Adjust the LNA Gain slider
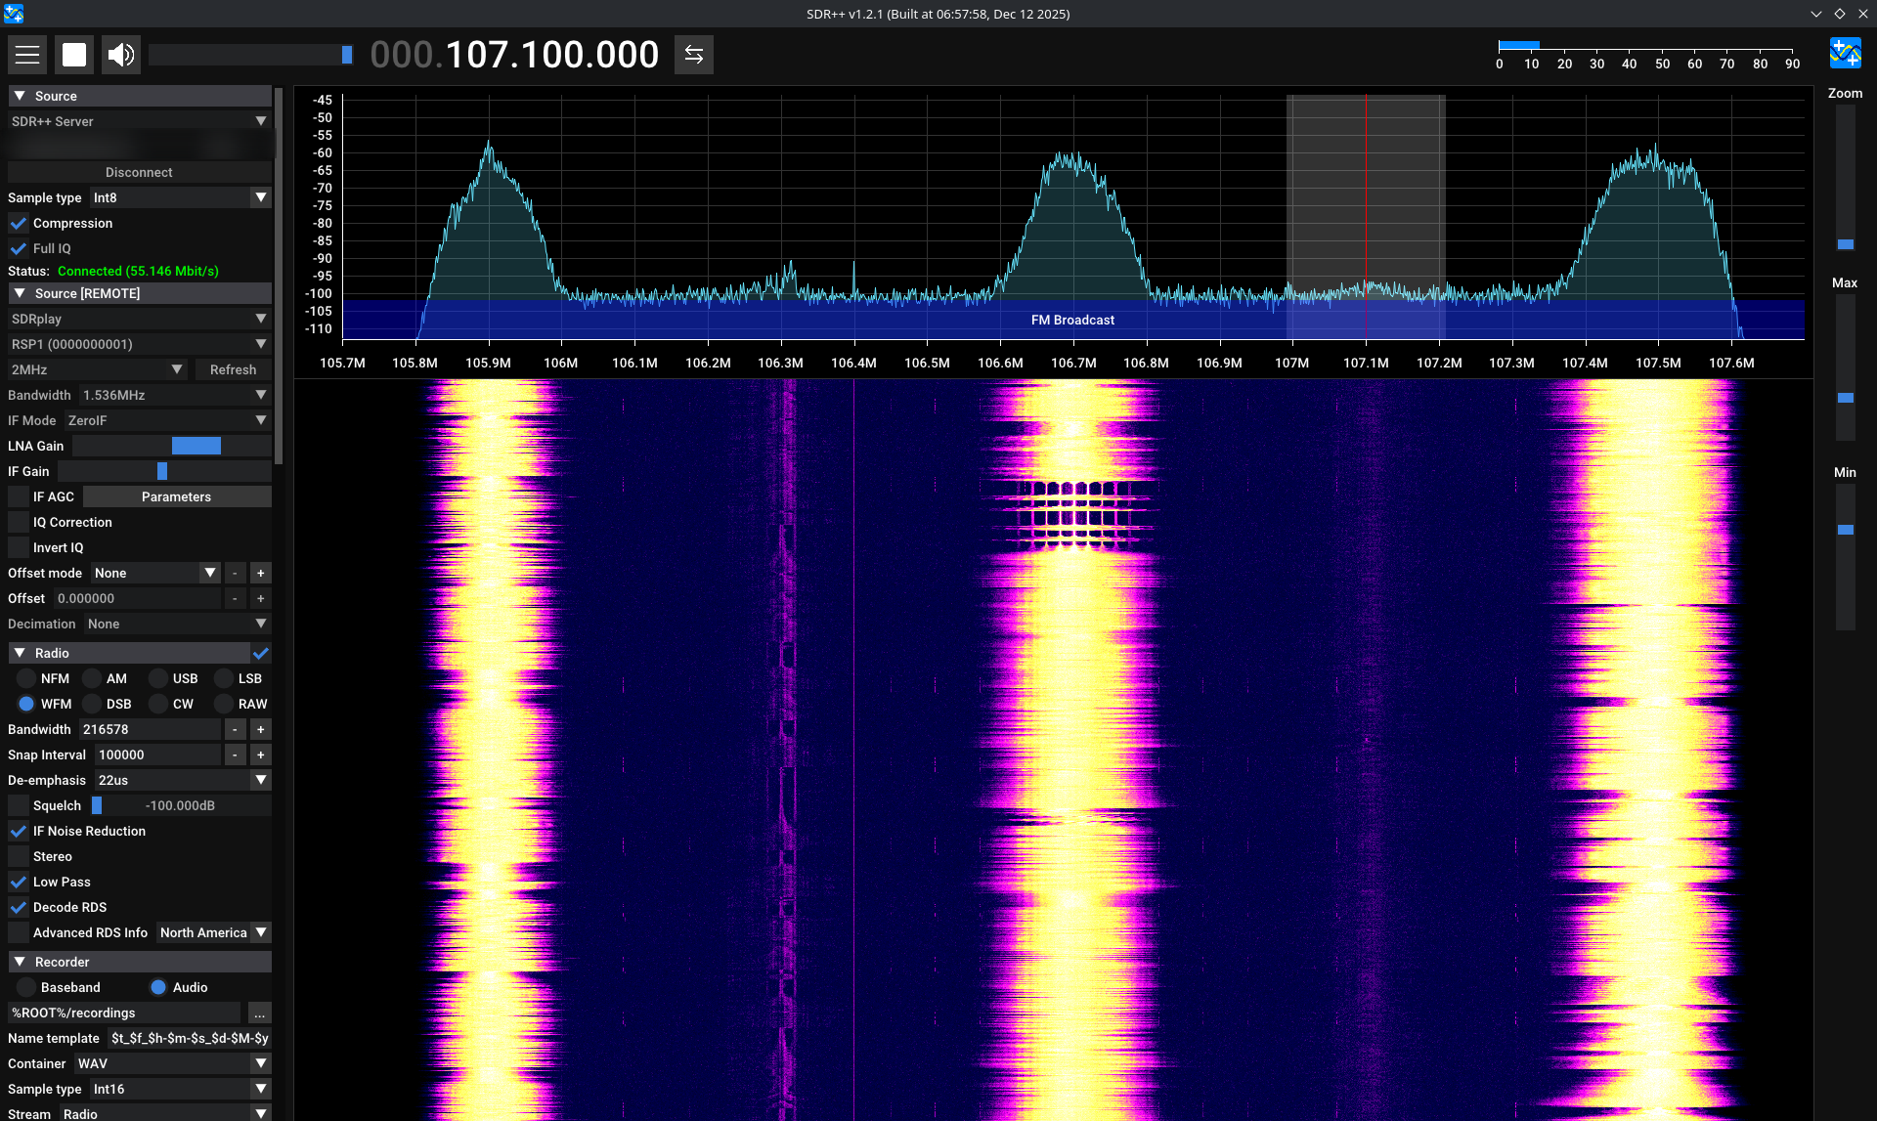This screenshot has width=1877, height=1121. click(196, 447)
